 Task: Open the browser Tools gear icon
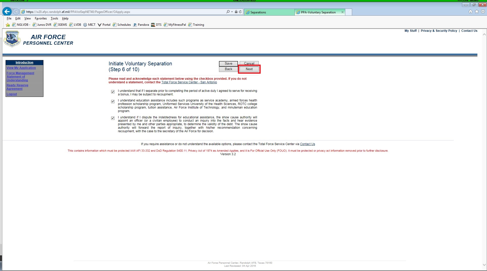click(483, 12)
